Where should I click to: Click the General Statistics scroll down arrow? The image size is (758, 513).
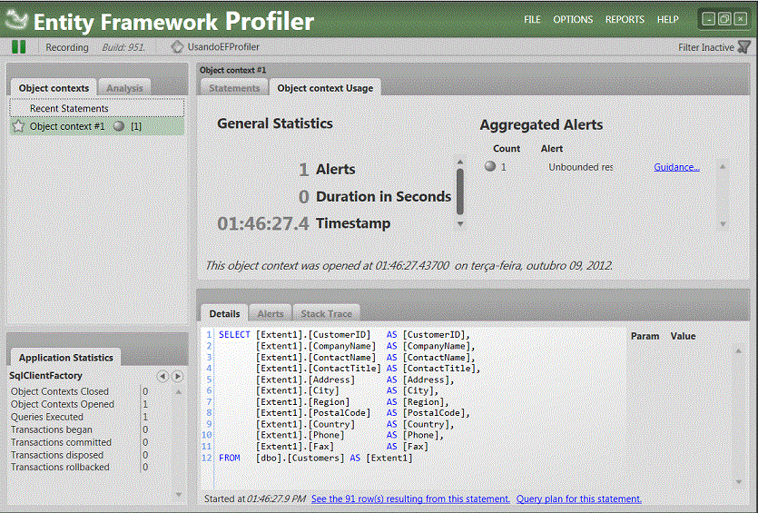point(459,224)
